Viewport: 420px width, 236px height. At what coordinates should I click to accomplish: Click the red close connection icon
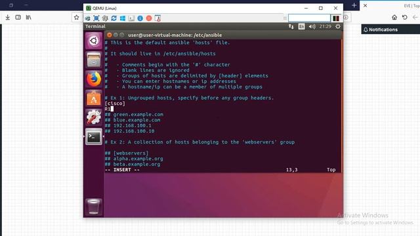click(149, 18)
